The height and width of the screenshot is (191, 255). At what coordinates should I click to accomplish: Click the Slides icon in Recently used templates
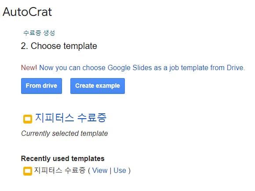(x=28, y=171)
